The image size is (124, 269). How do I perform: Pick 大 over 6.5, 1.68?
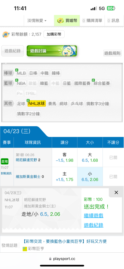pyautogui.click(x=90, y=157)
